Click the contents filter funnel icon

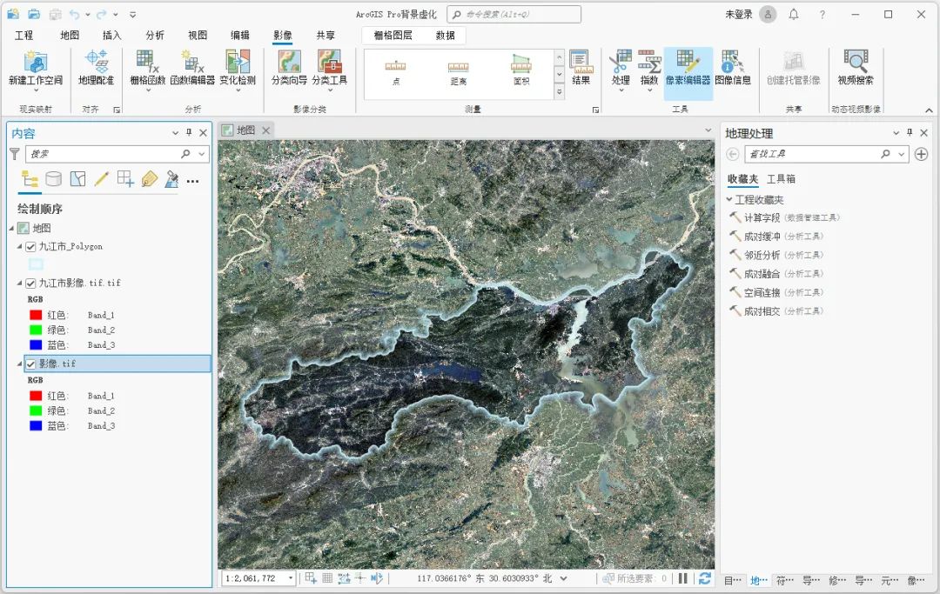click(x=15, y=154)
